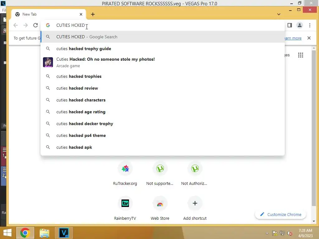The width and height of the screenshot is (319, 239).
Task: Expand the Chrome tab search chevron
Action: [x=279, y=14]
